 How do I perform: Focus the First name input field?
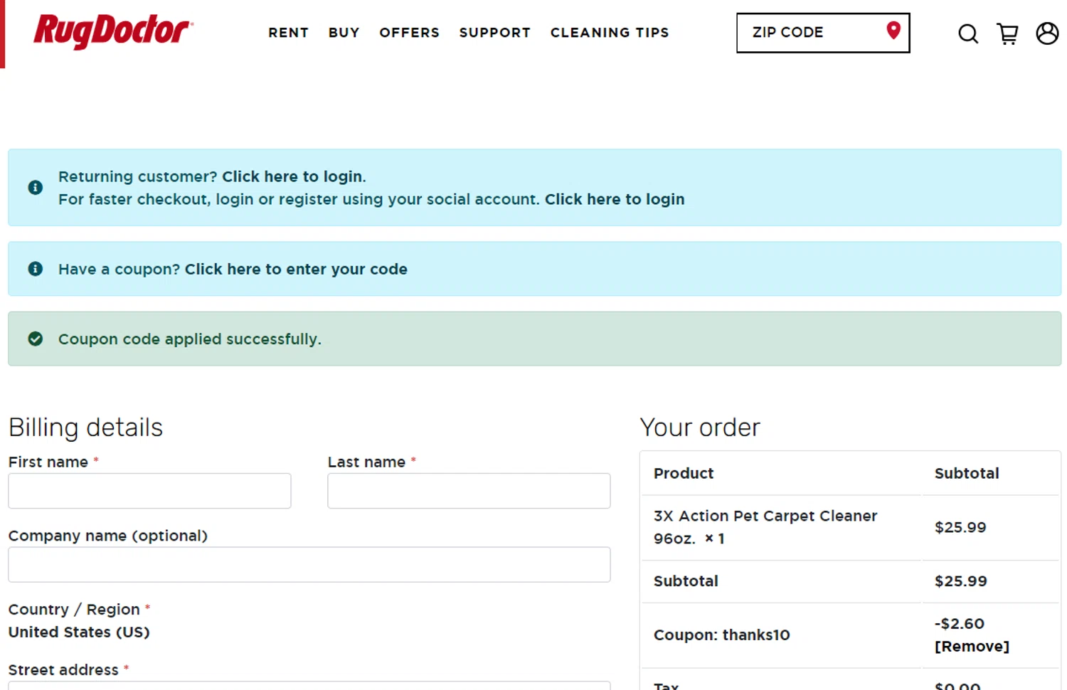[x=149, y=491]
